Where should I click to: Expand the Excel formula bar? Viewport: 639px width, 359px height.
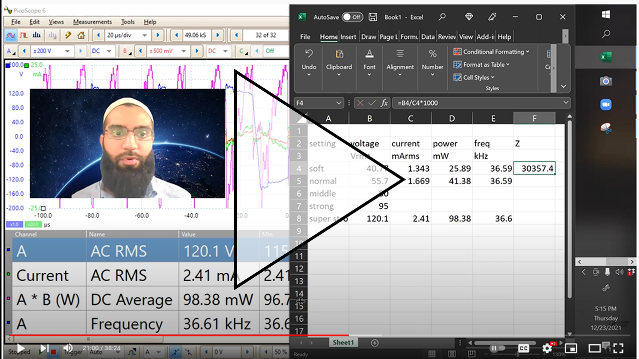[x=566, y=103]
